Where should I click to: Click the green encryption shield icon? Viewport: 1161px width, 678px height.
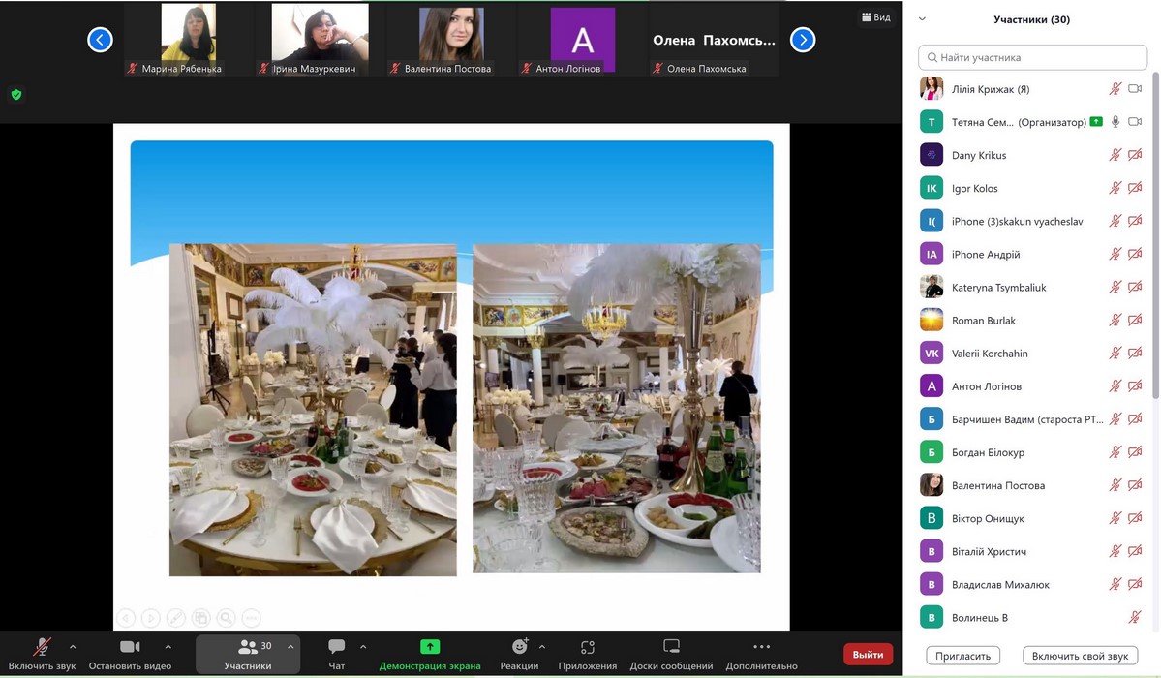coord(15,95)
